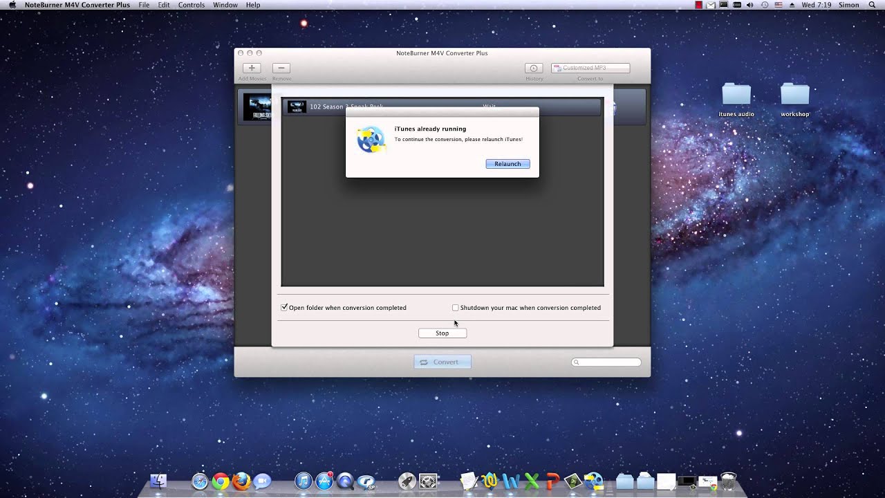This screenshot has width=885, height=498.
Task: Open the rocket Launchpad icon in dock
Action: 407,481
